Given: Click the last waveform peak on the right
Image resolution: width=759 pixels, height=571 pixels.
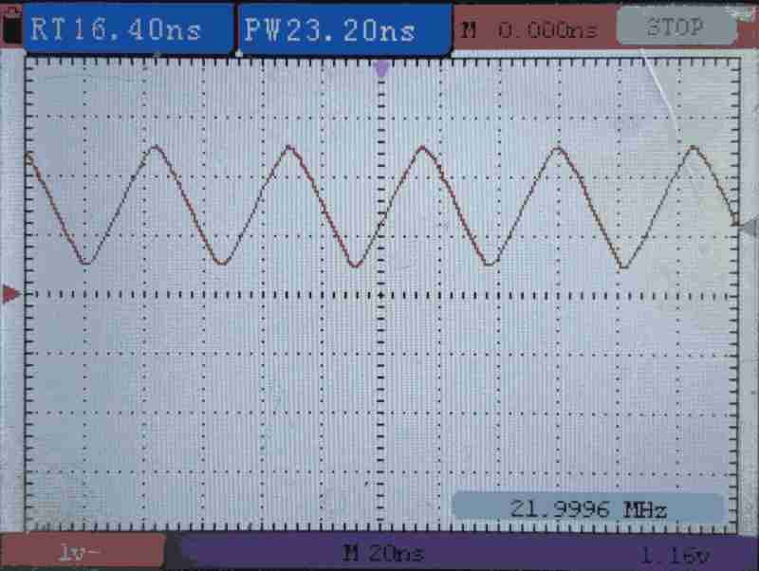Looking at the screenshot, I should tap(694, 148).
